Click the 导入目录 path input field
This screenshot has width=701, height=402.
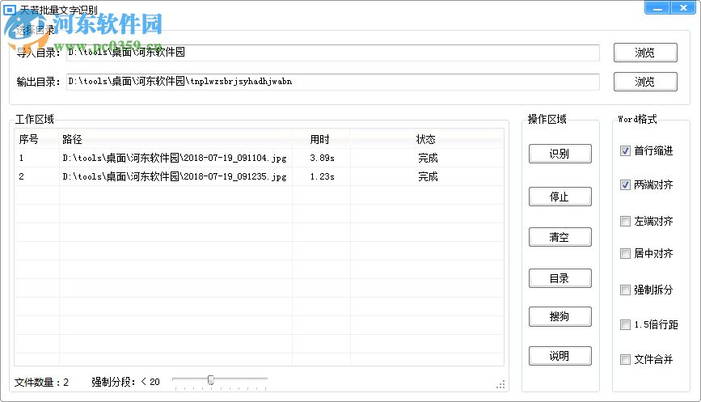333,53
